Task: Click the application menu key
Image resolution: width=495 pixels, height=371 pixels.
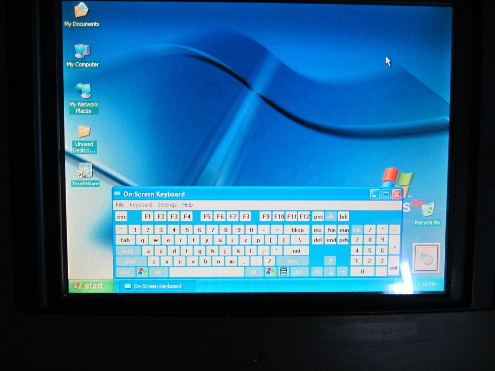Action: (x=283, y=271)
